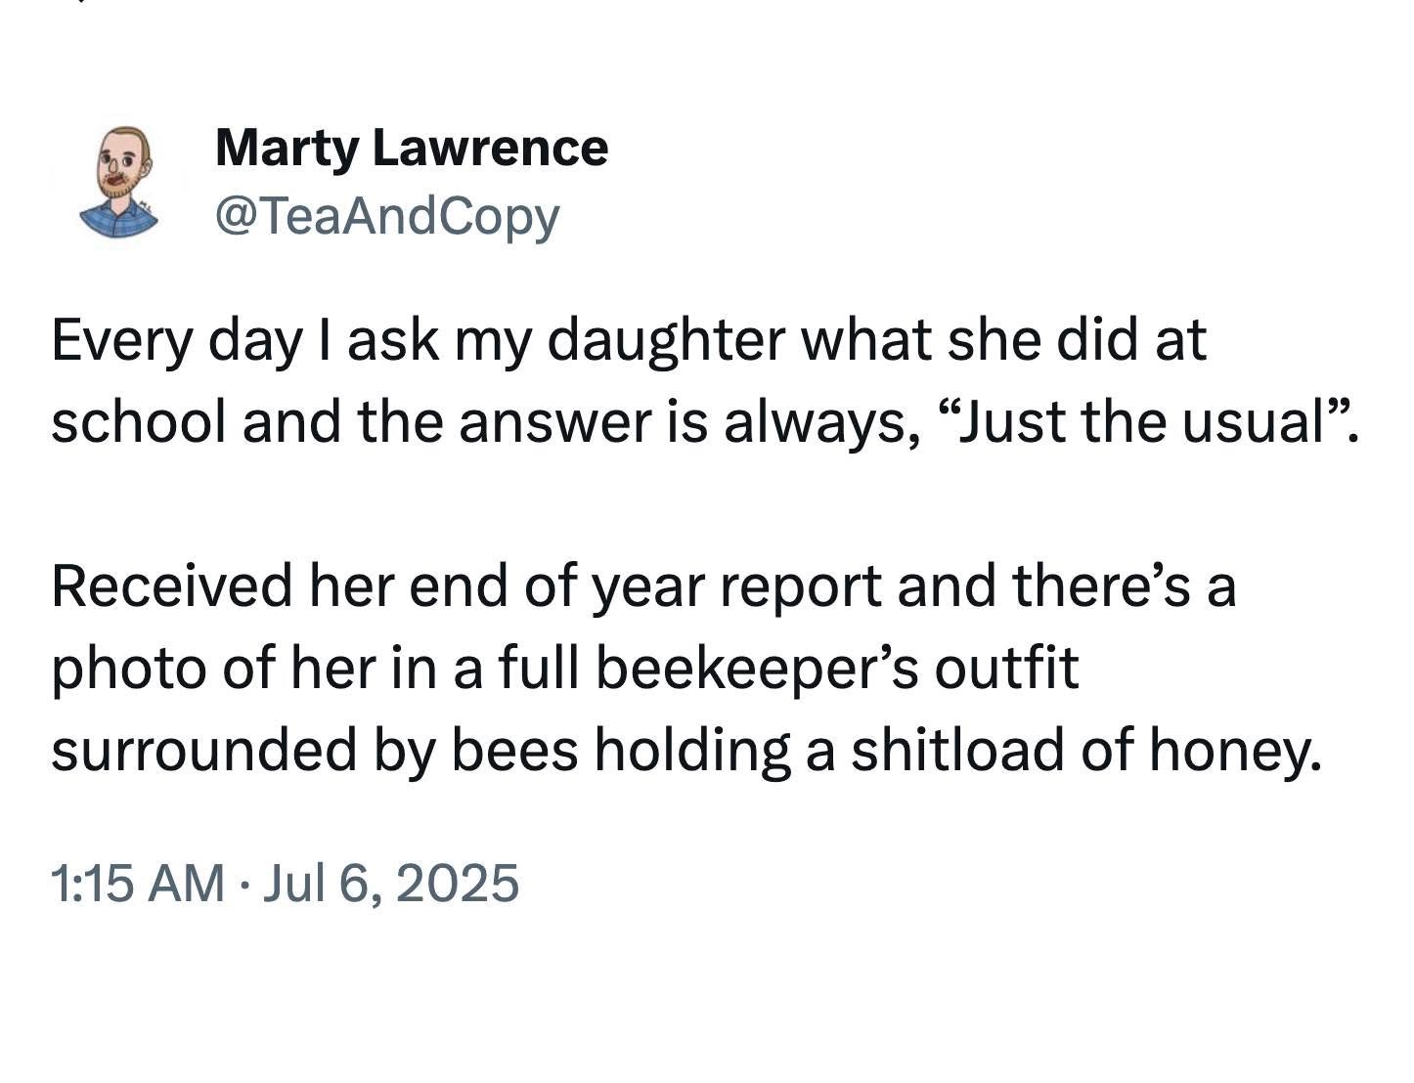1414x1083 pixels.
Task: Open the Marty Lawrence display name
Action: point(411,149)
